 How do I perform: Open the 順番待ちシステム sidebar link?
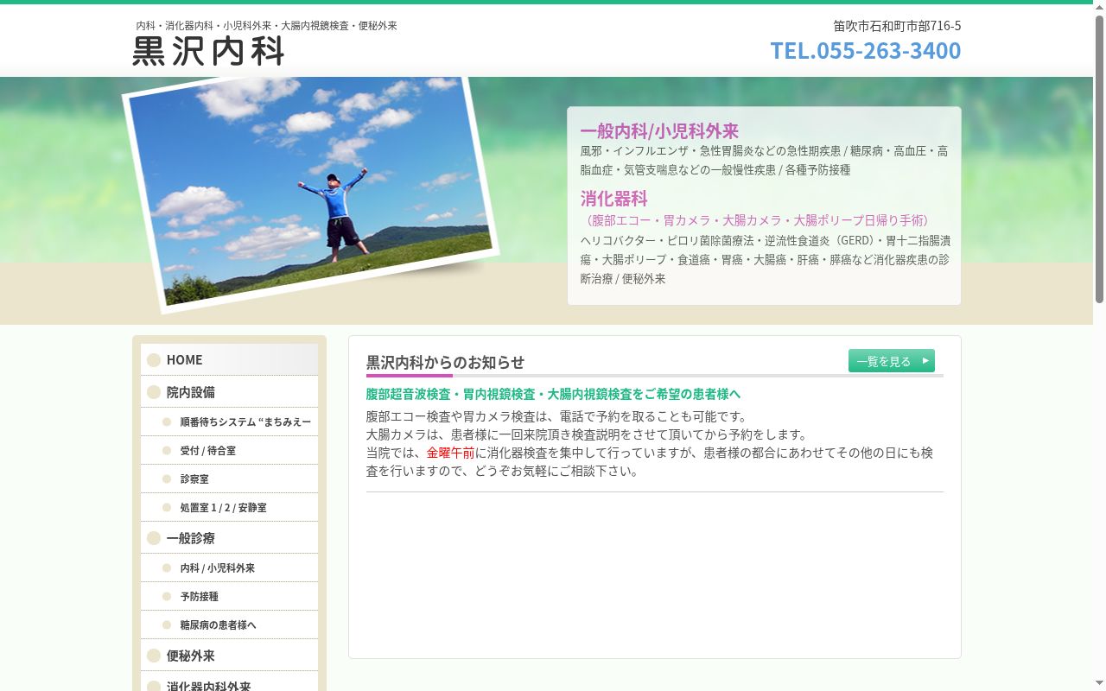(x=229, y=422)
